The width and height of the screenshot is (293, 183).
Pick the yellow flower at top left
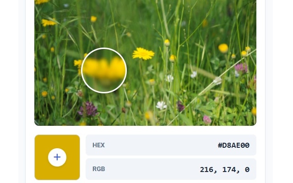[49, 22]
